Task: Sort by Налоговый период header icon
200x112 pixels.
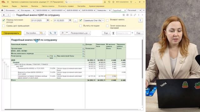Action: tap(83, 44)
